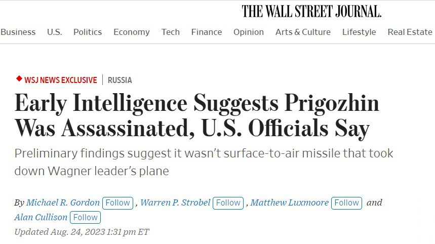Click the WSJ News Exclusive label
The image size is (435, 244).
[x=60, y=80]
